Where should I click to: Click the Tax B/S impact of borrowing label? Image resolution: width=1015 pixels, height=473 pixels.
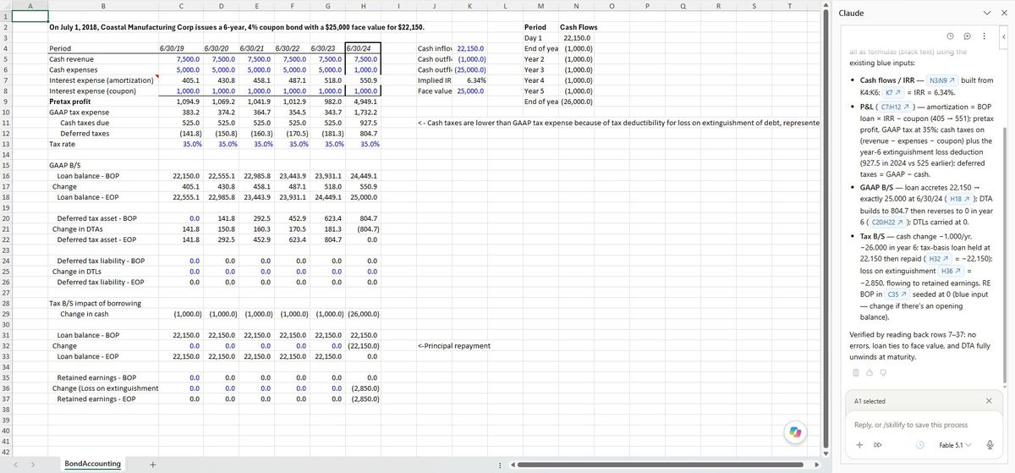[x=101, y=303]
